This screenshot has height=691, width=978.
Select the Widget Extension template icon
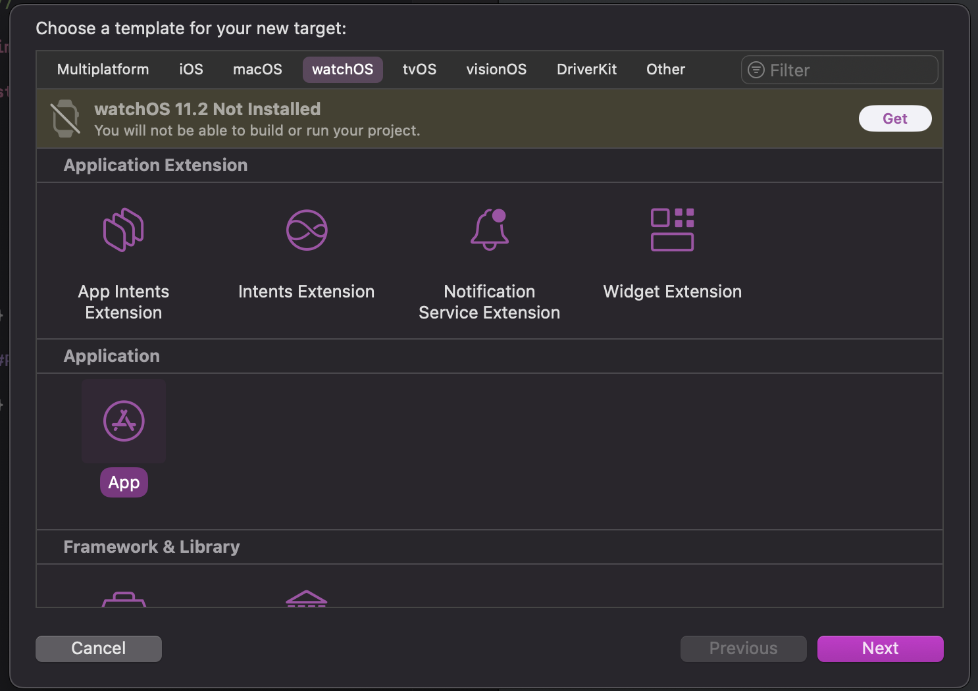point(672,230)
